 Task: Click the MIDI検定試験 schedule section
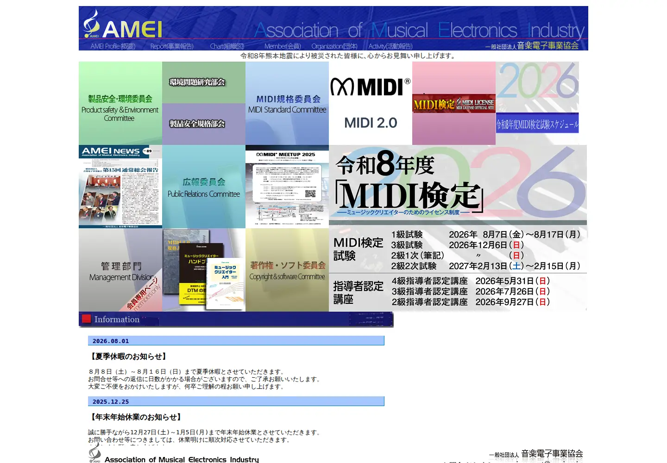point(458,250)
